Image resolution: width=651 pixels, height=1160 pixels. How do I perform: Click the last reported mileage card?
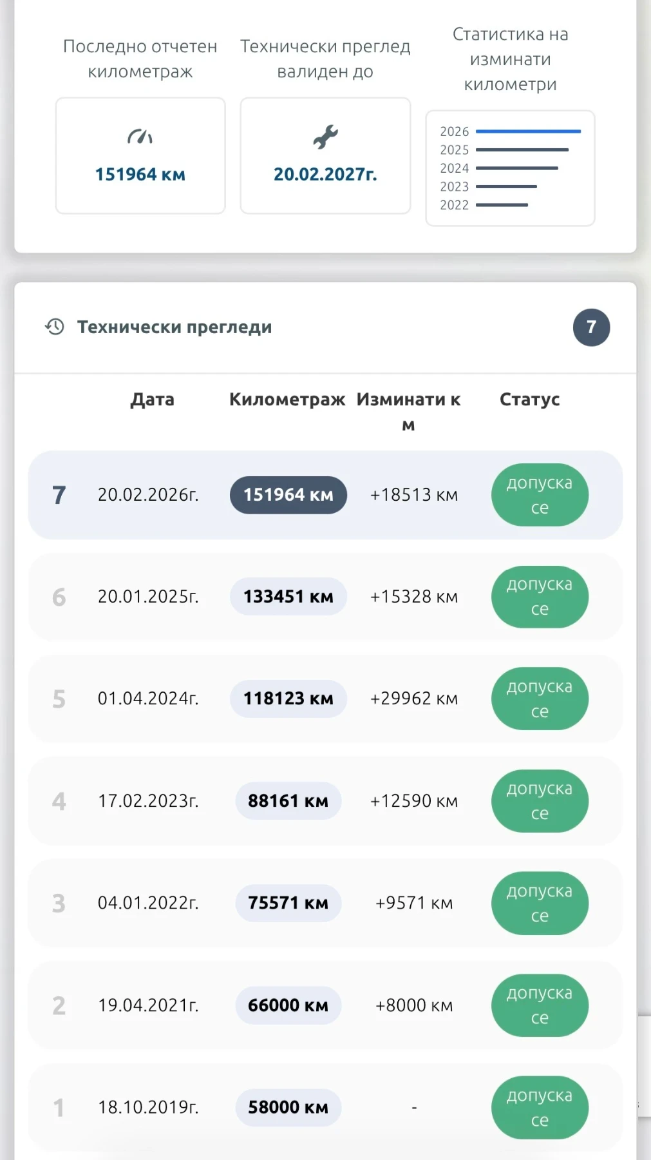pyautogui.click(x=140, y=156)
